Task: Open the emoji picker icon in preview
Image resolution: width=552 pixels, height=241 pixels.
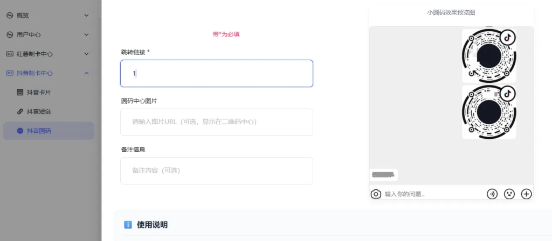Action: click(509, 194)
